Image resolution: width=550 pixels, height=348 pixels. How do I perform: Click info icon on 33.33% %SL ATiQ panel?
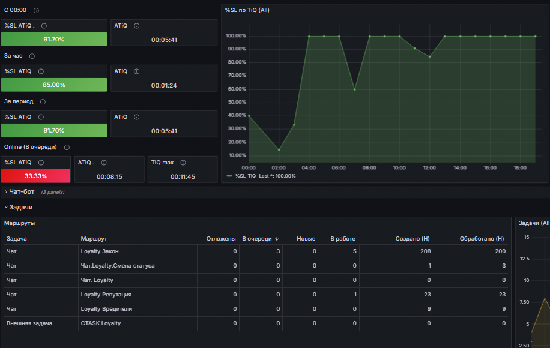point(41,163)
